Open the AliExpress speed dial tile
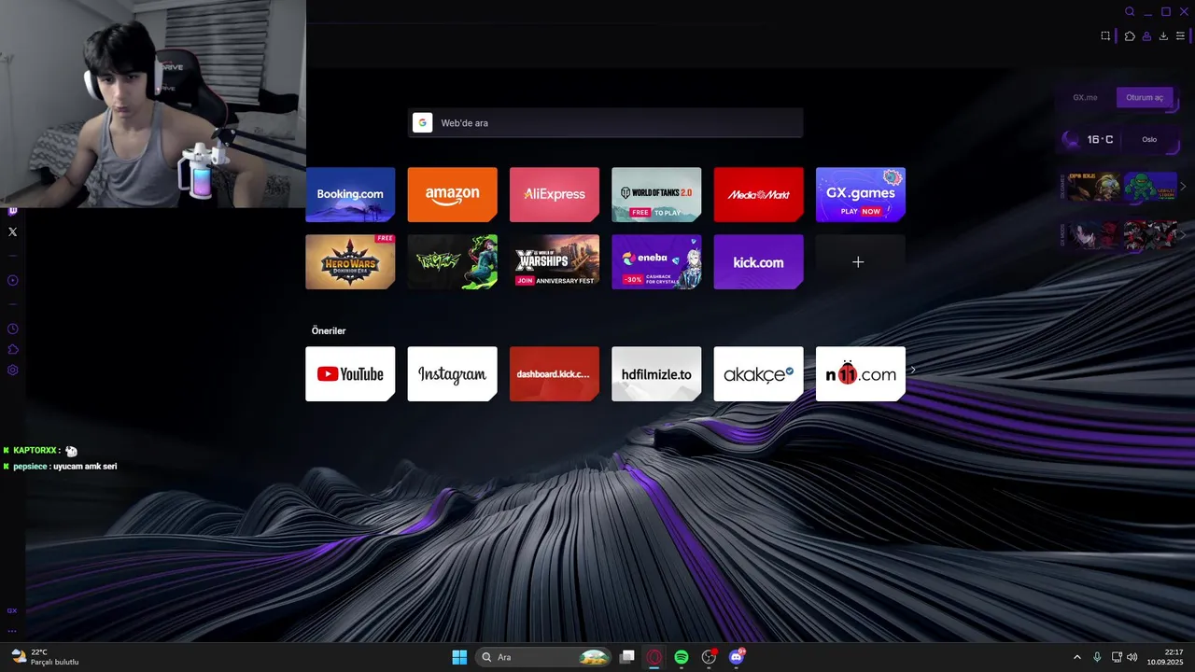Screen dimensions: 1195x672 (x=555, y=194)
